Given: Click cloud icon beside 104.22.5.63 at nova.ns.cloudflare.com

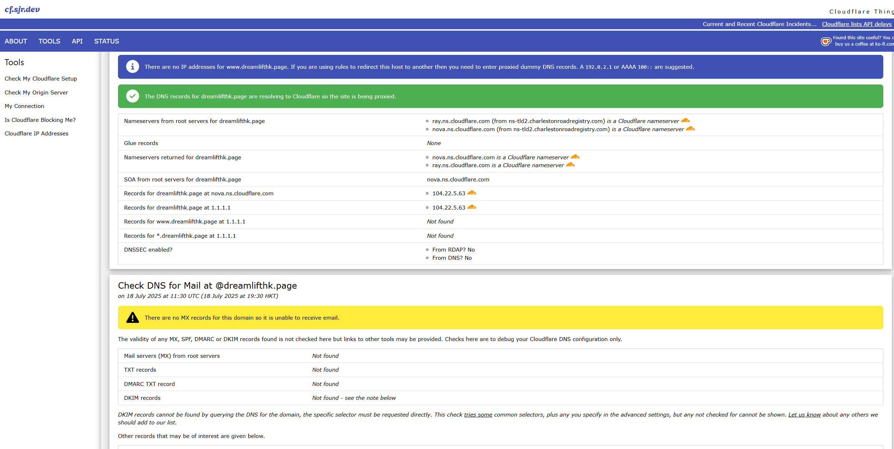Looking at the screenshot, I should [472, 193].
